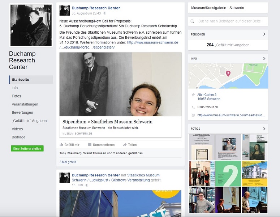Image resolution: width=280 pixels, height=217 pixels.
Task: Open the group of people photo thumbnail
Action: point(202,174)
